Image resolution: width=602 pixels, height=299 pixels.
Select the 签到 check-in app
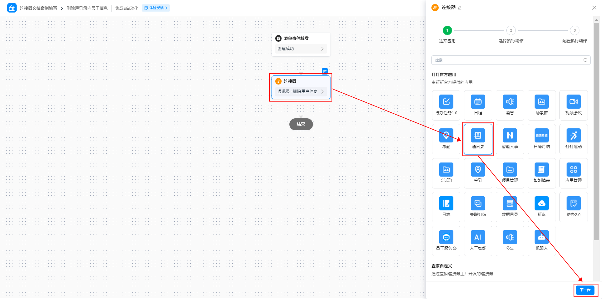[478, 173]
